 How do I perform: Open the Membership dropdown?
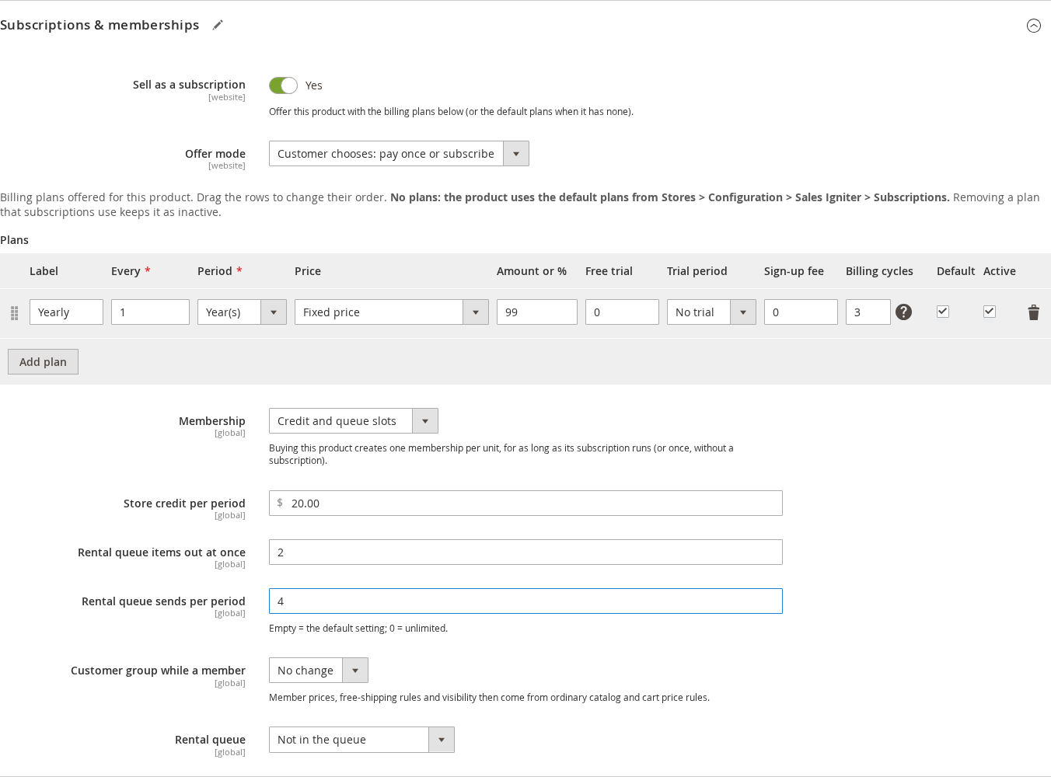click(354, 421)
